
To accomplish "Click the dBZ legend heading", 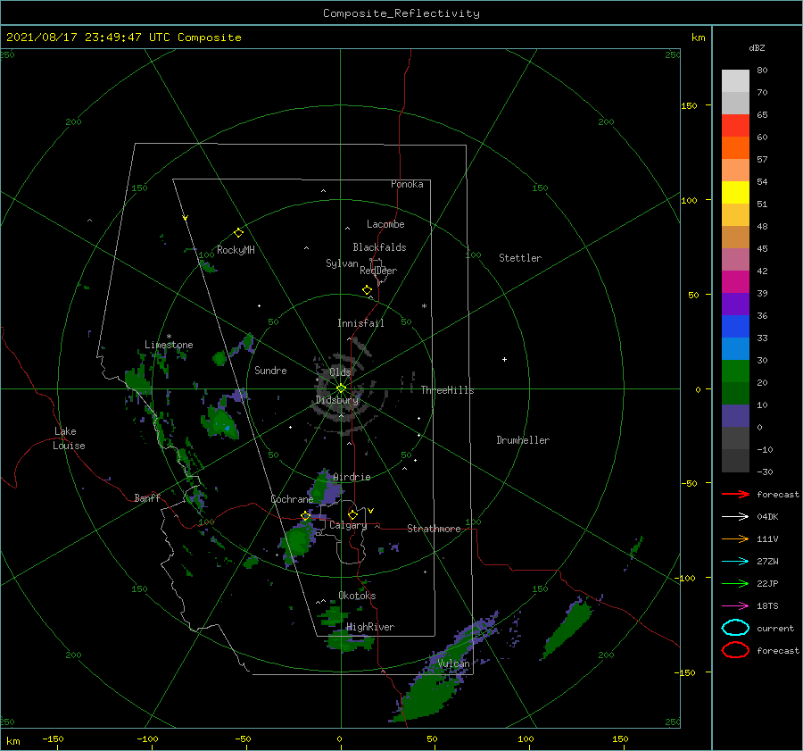I will coord(757,47).
